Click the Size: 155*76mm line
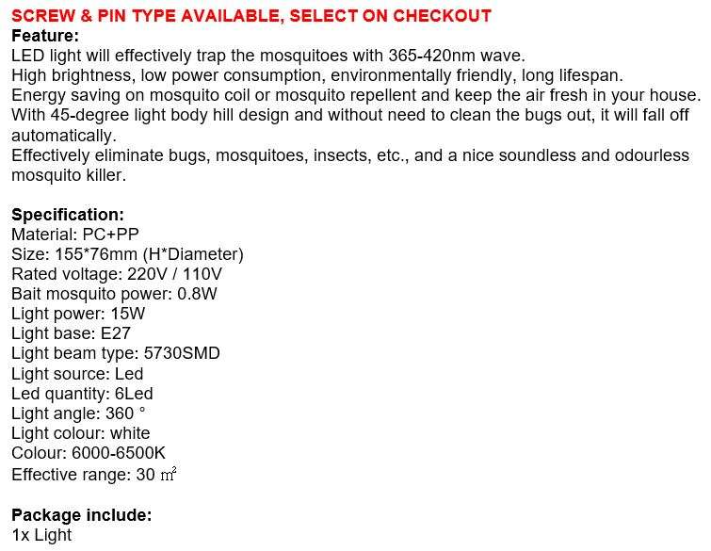 pyautogui.click(x=127, y=254)
